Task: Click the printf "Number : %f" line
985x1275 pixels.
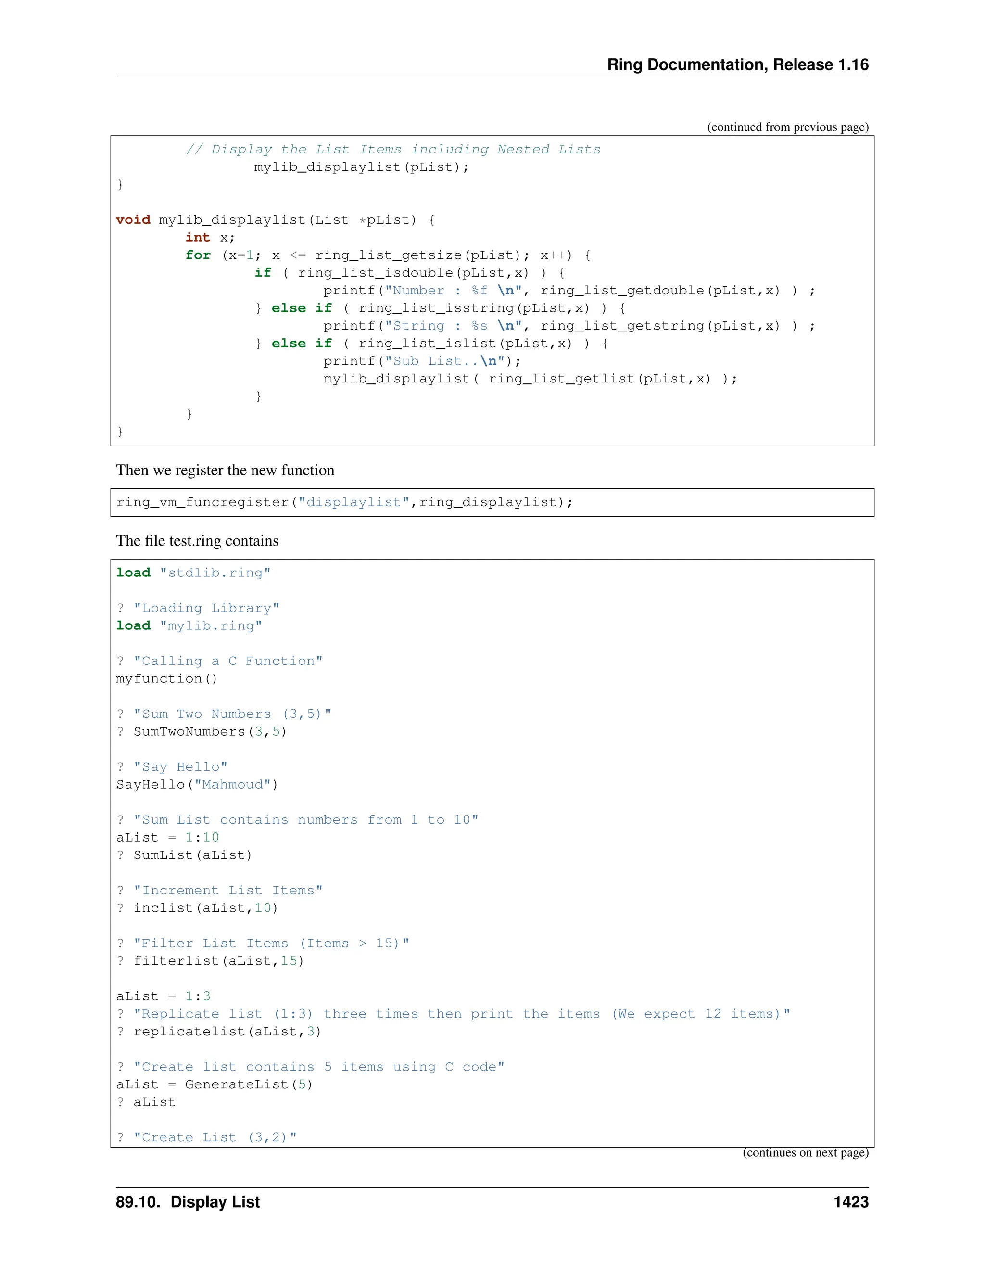Action: pos(568,291)
